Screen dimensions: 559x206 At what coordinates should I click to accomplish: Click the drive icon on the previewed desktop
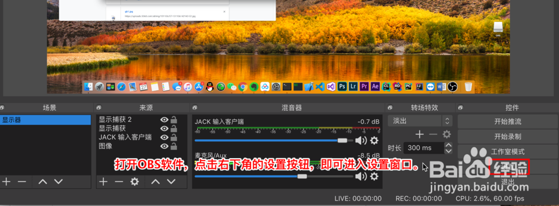[x=498, y=28]
